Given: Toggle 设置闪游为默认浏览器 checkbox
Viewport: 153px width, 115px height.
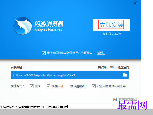Looking at the screenshot, I should coord(94,86).
